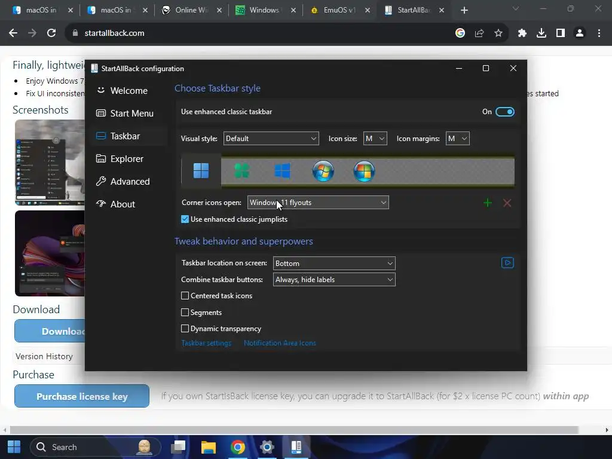Image resolution: width=612 pixels, height=459 pixels.
Task: Open Chrome's three-dot menu
Action: [x=599, y=33]
